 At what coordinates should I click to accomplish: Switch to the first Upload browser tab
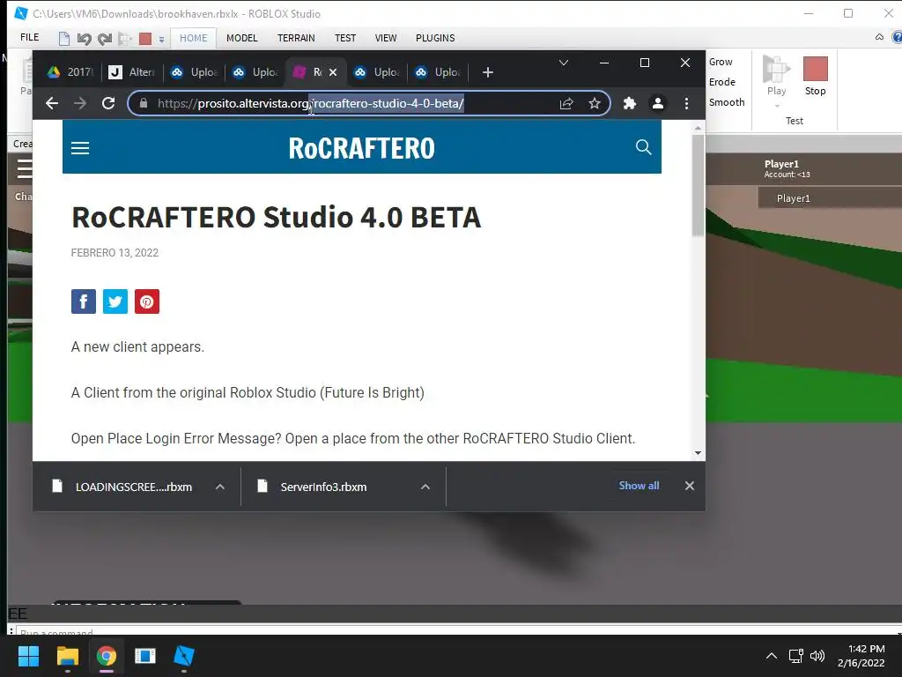coord(195,72)
